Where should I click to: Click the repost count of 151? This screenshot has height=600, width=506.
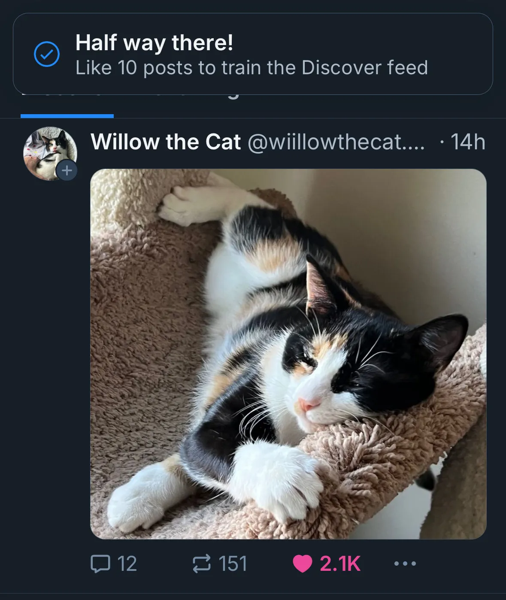coord(233,564)
